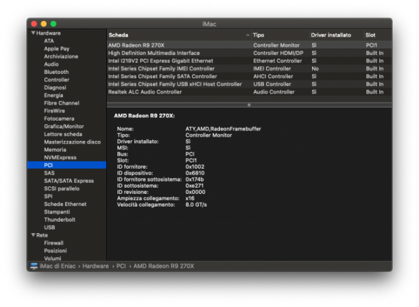Collapse the Hardware section triangle

33,33
